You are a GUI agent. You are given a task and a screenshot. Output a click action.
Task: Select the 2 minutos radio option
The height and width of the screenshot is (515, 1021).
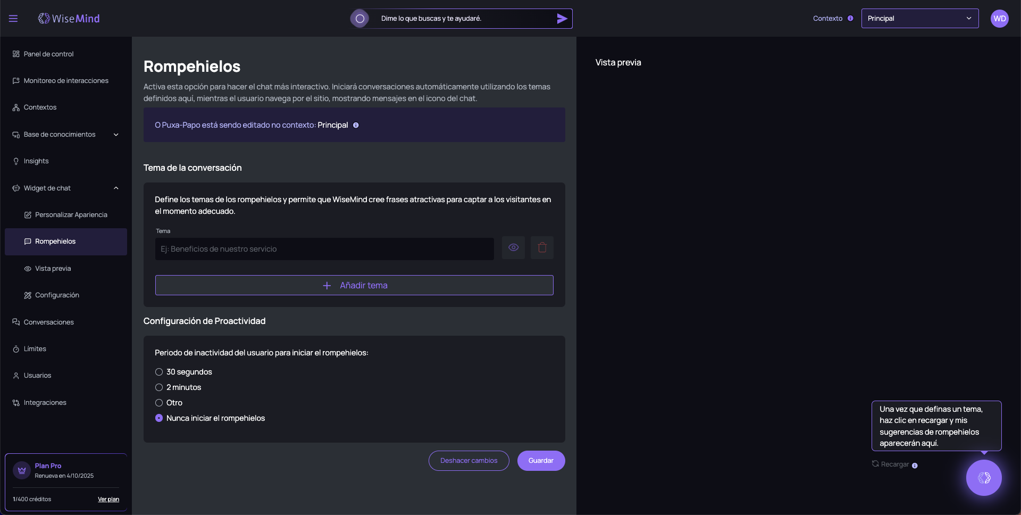coord(159,387)
